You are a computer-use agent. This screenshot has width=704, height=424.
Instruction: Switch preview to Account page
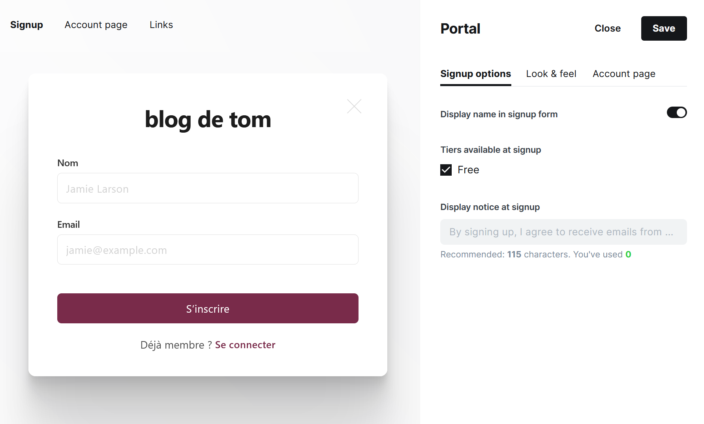96,25
